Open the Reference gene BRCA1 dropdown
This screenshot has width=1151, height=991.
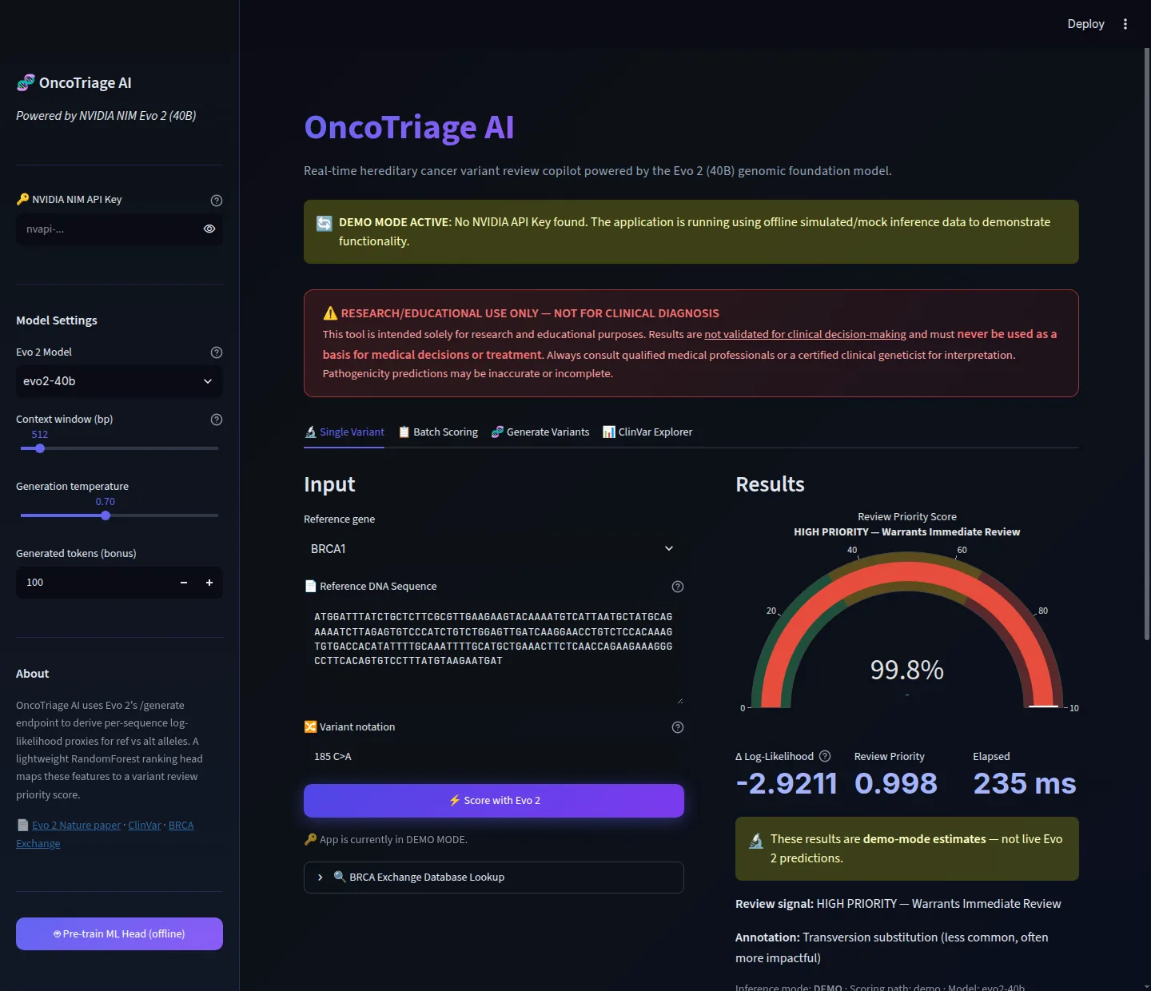click(x=494, y=548)
